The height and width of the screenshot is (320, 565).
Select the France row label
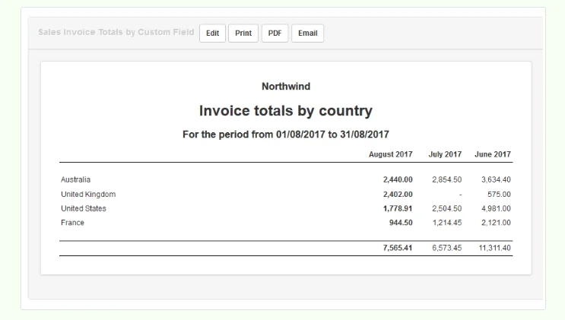pyautogui.click(x=72, y=223)
